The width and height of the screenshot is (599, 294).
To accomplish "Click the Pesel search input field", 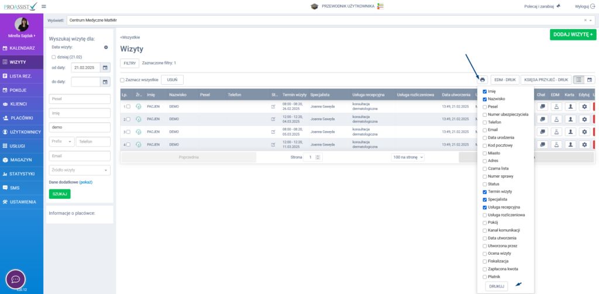I will (x=80, y=99).
